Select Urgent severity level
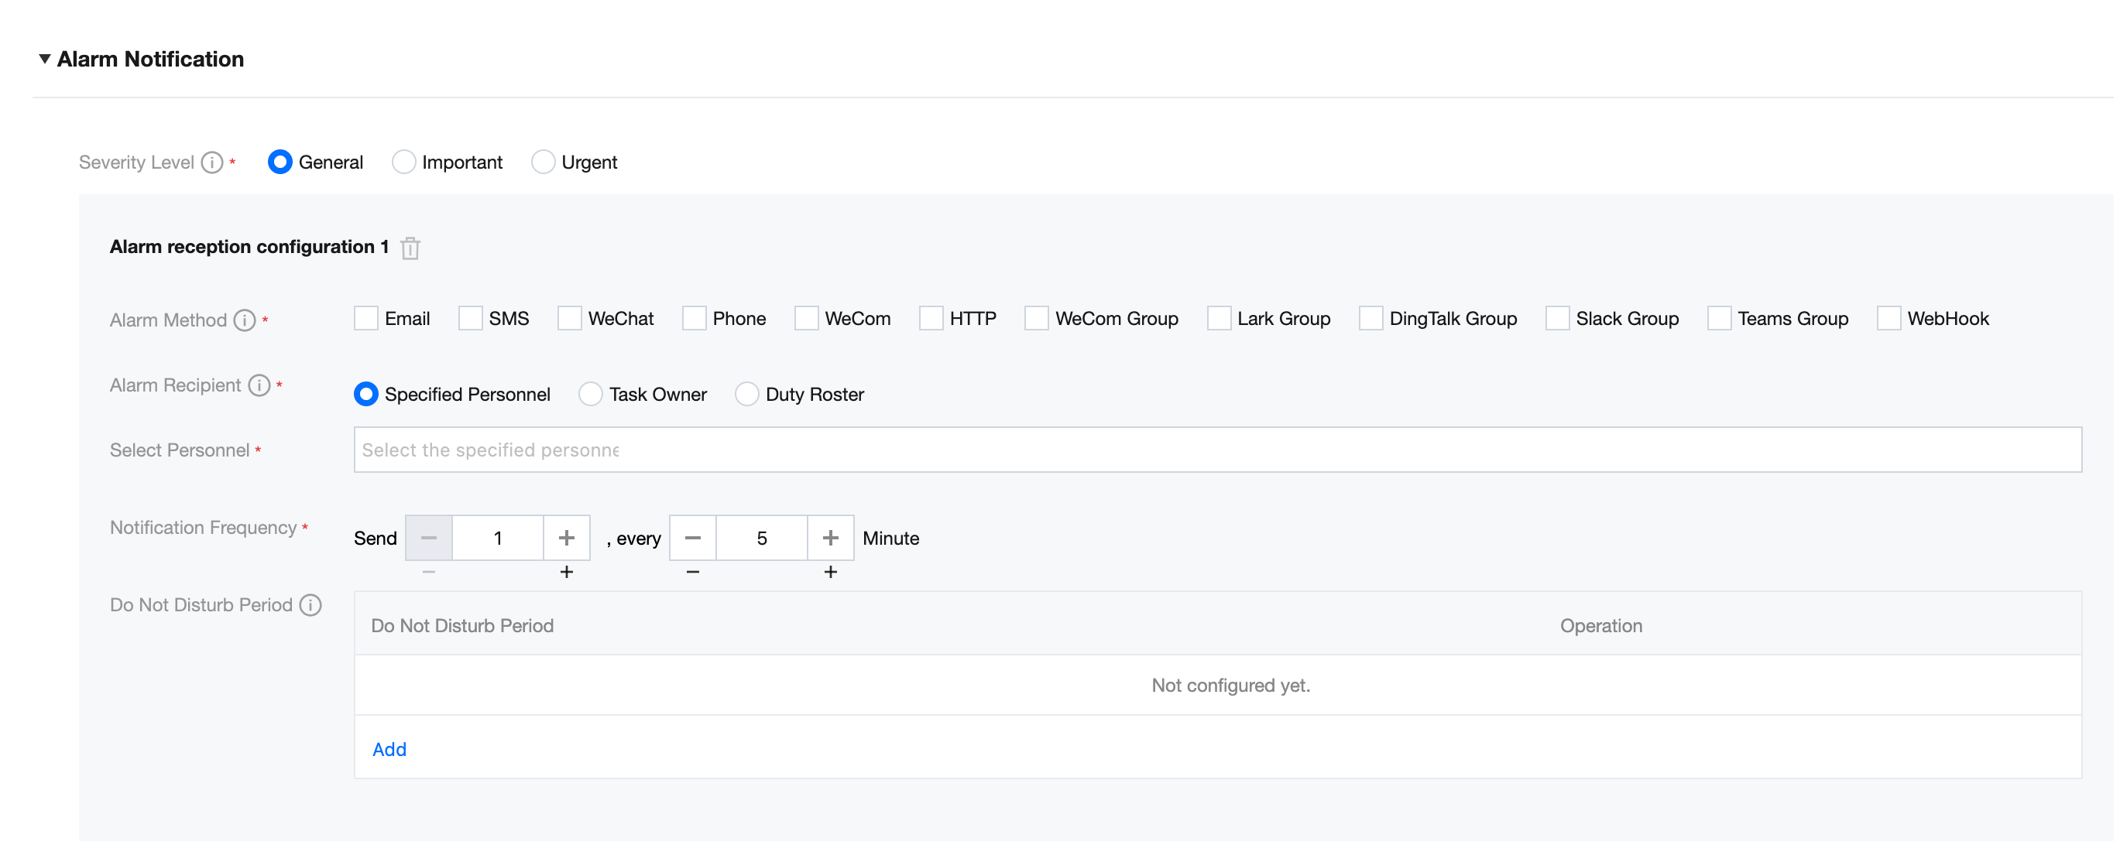 pyautogui.click(x=544, y=162)
